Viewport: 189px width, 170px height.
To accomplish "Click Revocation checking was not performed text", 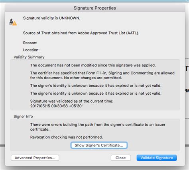I will (67, 137).
